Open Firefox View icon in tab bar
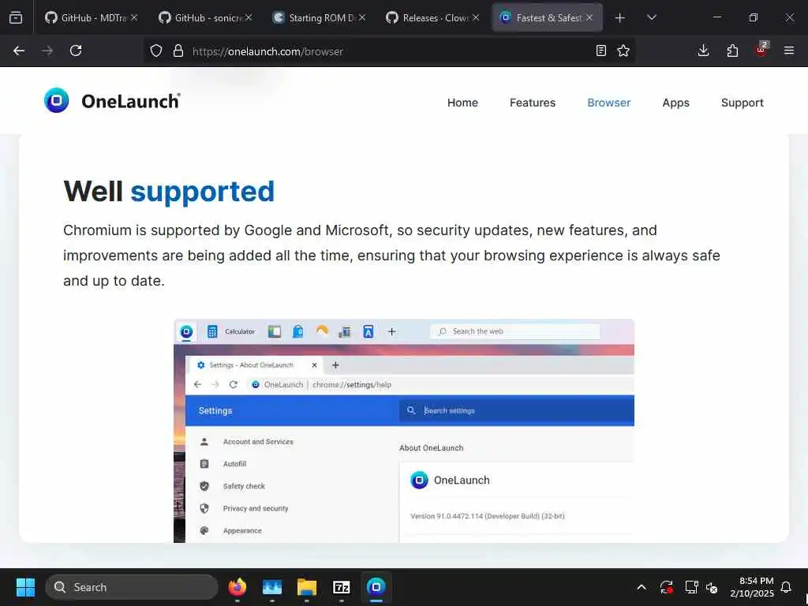The image size is (808, 606). coord(16,17)
